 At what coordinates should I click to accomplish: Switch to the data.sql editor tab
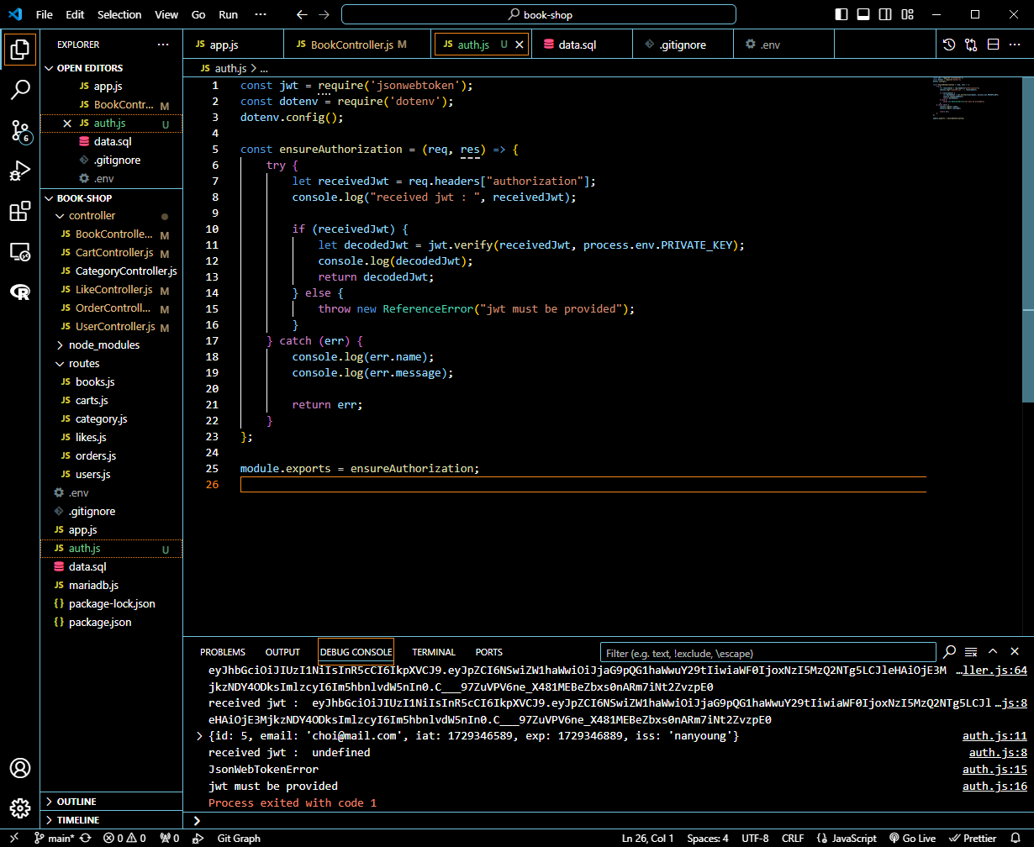click(583, 45)
